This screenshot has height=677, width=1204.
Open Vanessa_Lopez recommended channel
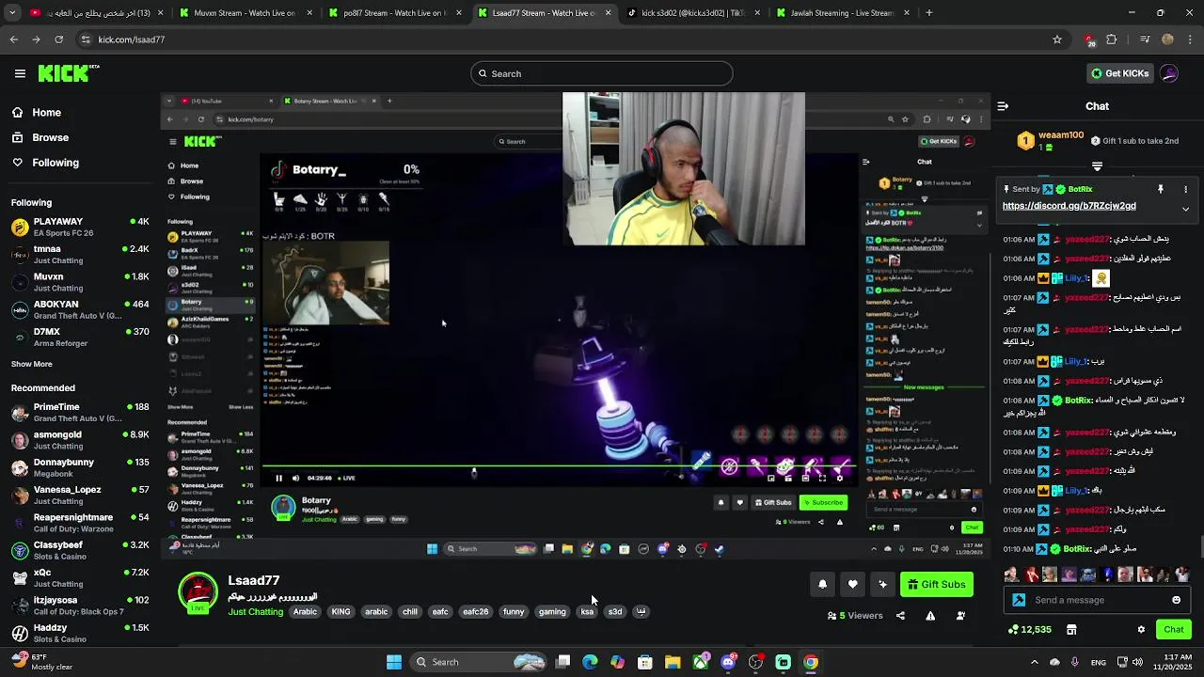80,495
